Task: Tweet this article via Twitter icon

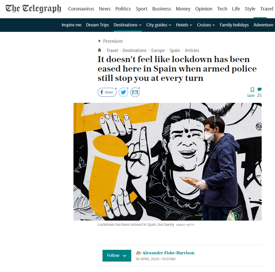Action: tap(123, 92)
